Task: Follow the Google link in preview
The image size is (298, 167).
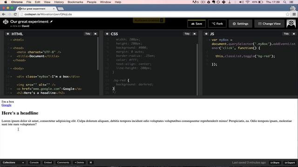Action: click(7, 105)
